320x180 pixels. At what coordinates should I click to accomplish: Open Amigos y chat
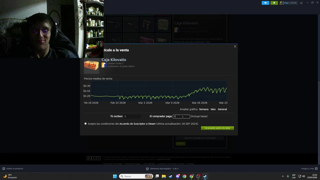309,168
